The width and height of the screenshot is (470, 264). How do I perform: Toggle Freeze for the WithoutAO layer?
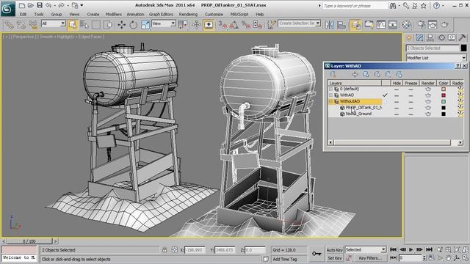[x=411, y=101]
